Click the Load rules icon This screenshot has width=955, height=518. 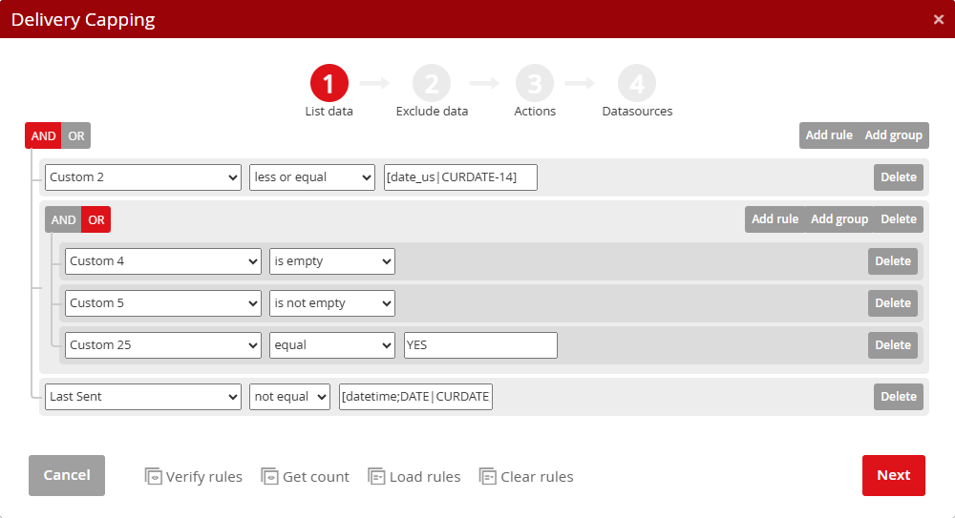coord(376,476)
